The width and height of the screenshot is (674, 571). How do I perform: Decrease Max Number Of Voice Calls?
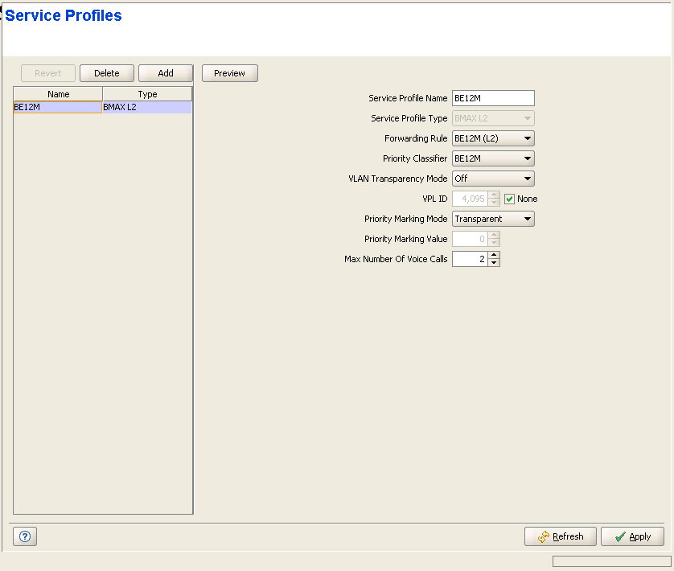pos(494,263)
